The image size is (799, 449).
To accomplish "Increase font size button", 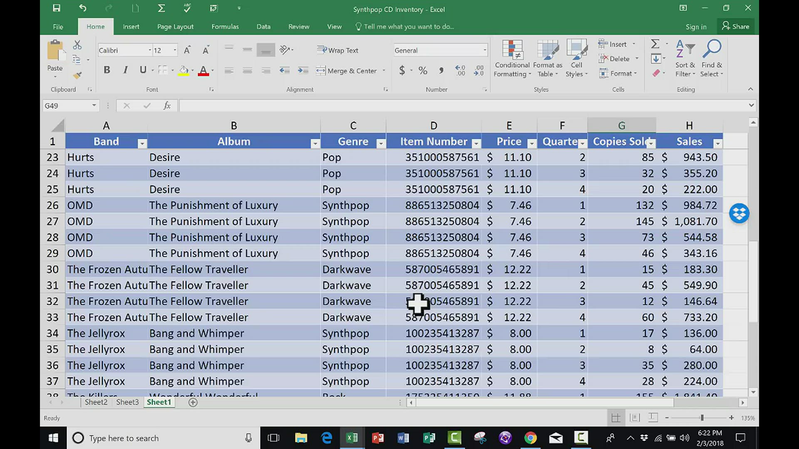I will point(187,50).
